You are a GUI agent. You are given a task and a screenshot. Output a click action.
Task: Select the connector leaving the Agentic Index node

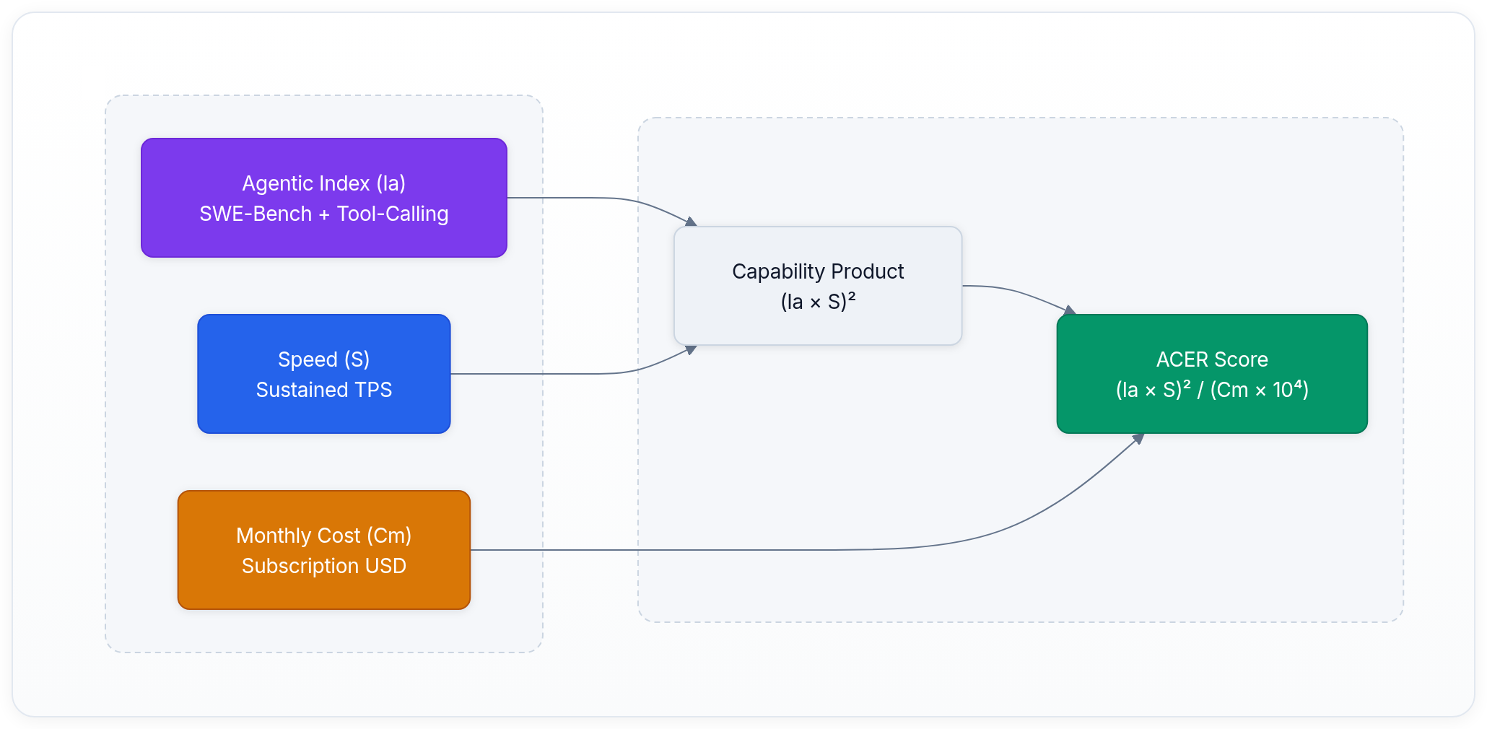(x=577, y=198)
